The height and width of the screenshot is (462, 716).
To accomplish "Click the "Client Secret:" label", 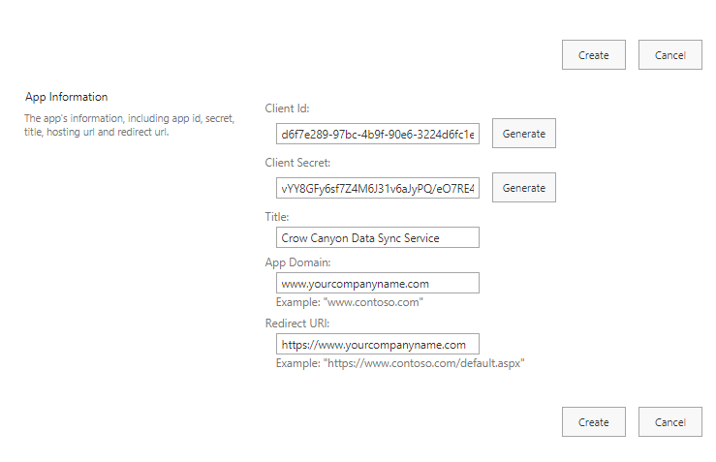I will pos(297,163).
